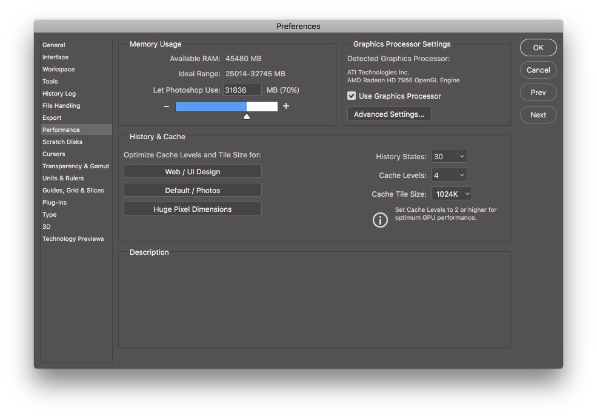Click the memory usage slider bar
This screenshot has width=597, height=417.
(227, 107)
